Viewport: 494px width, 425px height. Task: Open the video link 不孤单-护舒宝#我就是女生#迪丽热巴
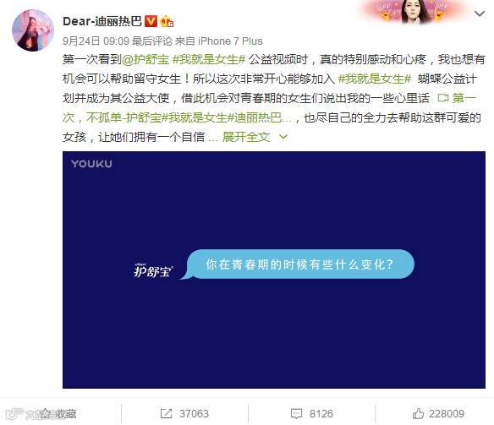coord(184,117)
